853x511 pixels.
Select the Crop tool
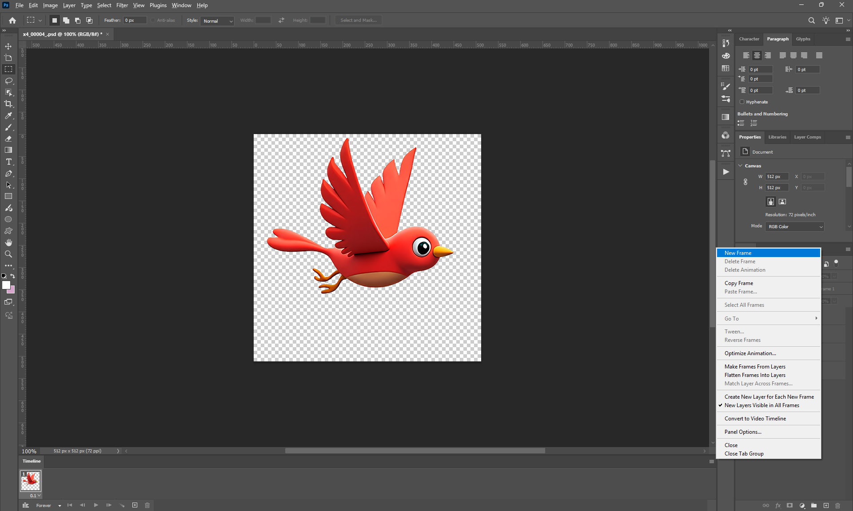click(x=8, y=104)
